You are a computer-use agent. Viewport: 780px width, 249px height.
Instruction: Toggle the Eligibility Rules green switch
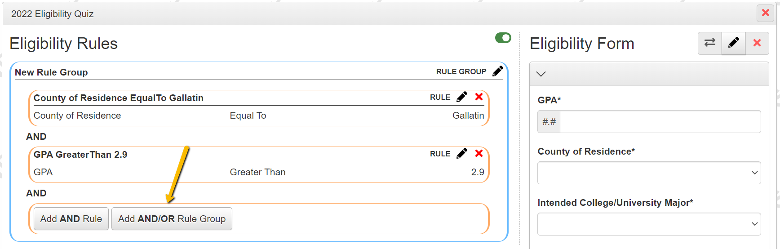click(503, 38)
